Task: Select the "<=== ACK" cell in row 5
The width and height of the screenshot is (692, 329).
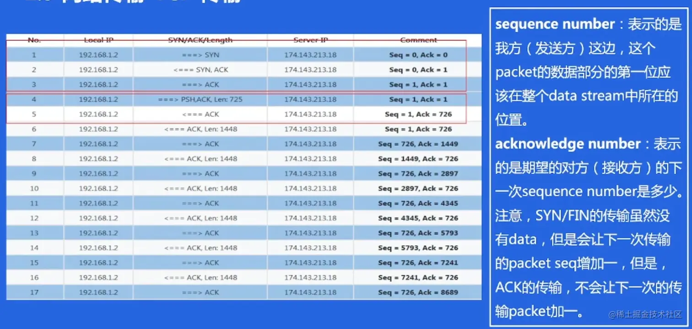Action: pos(200,114)
